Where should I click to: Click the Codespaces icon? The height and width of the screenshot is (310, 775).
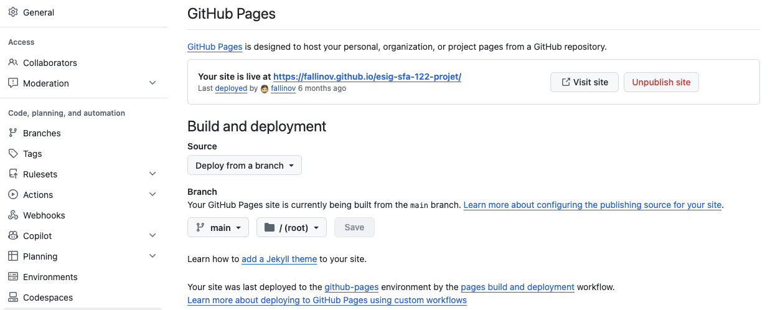pos(13,298)
